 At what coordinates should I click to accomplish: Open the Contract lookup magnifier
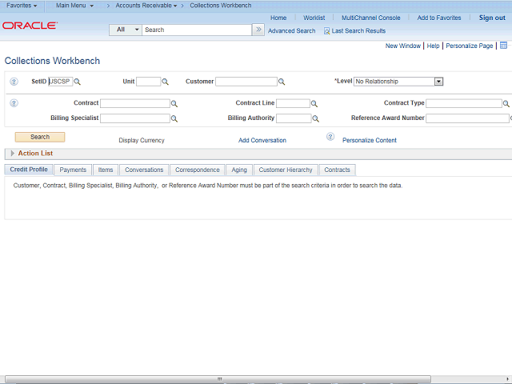pyautogui.click(x=174, y=104)
